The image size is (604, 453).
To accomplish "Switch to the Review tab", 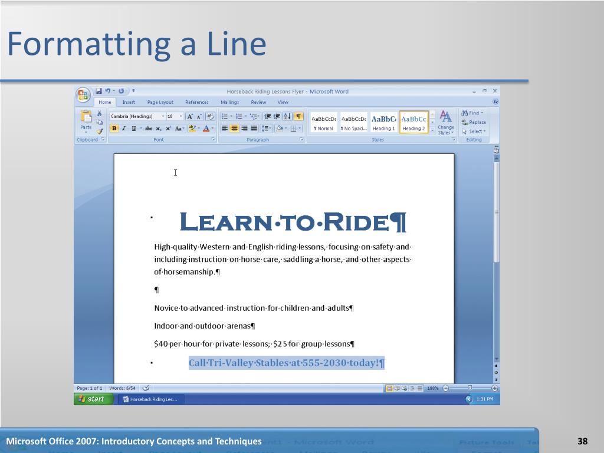I will (x=258, y=102).
